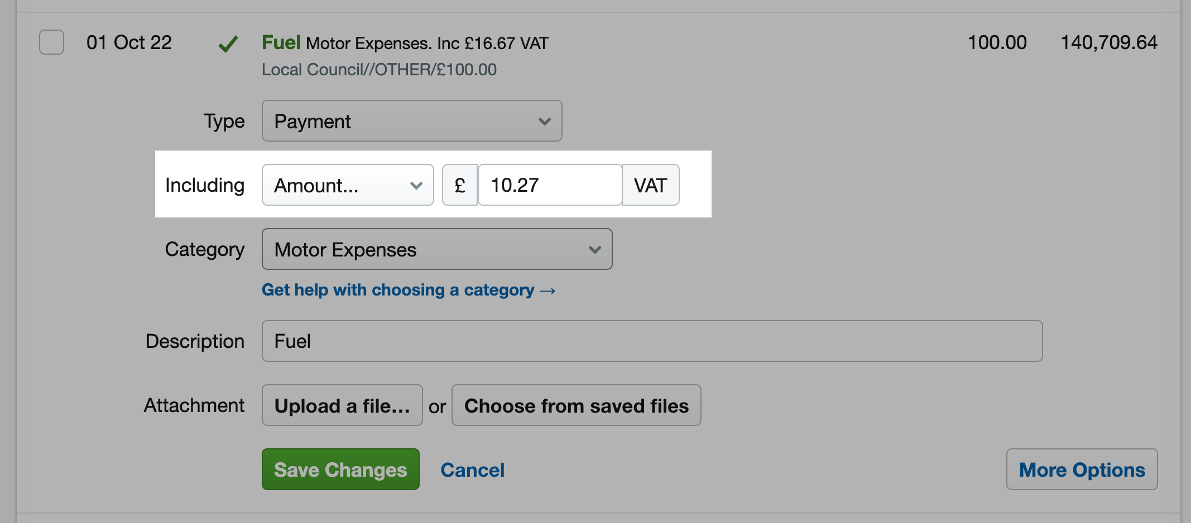
Task: Click the Payment dropdown chevron
Action: coord(544,121)
